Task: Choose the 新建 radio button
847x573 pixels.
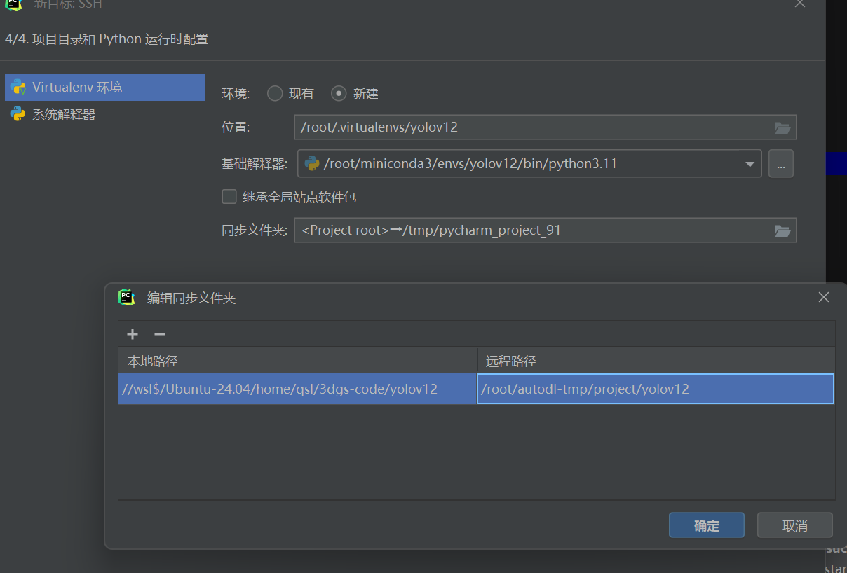Action: coord(339,93)
